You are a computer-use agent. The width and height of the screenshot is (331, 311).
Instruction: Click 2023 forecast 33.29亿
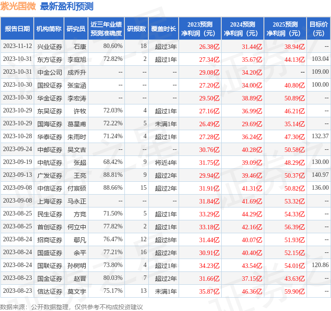coord(209,214)
